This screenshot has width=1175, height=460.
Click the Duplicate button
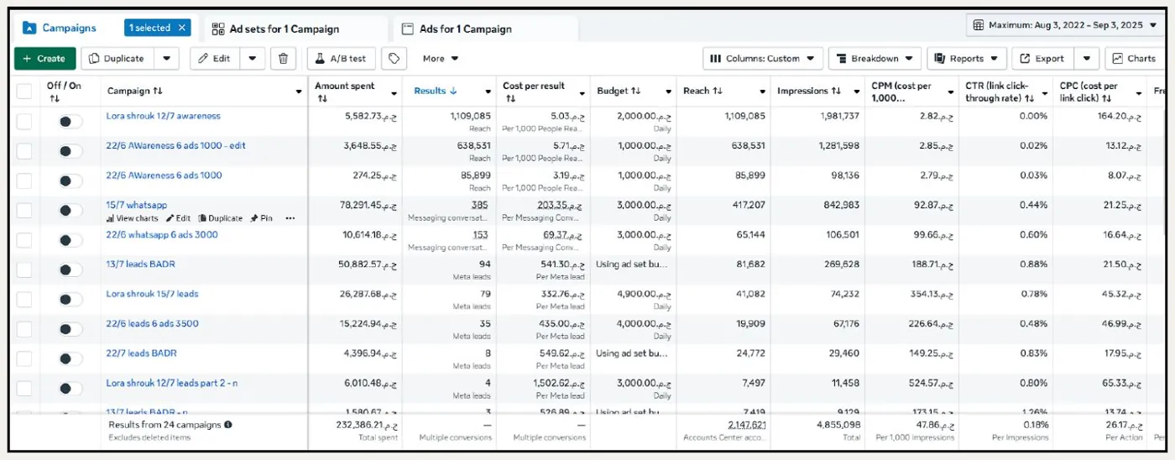coord(118,59)
